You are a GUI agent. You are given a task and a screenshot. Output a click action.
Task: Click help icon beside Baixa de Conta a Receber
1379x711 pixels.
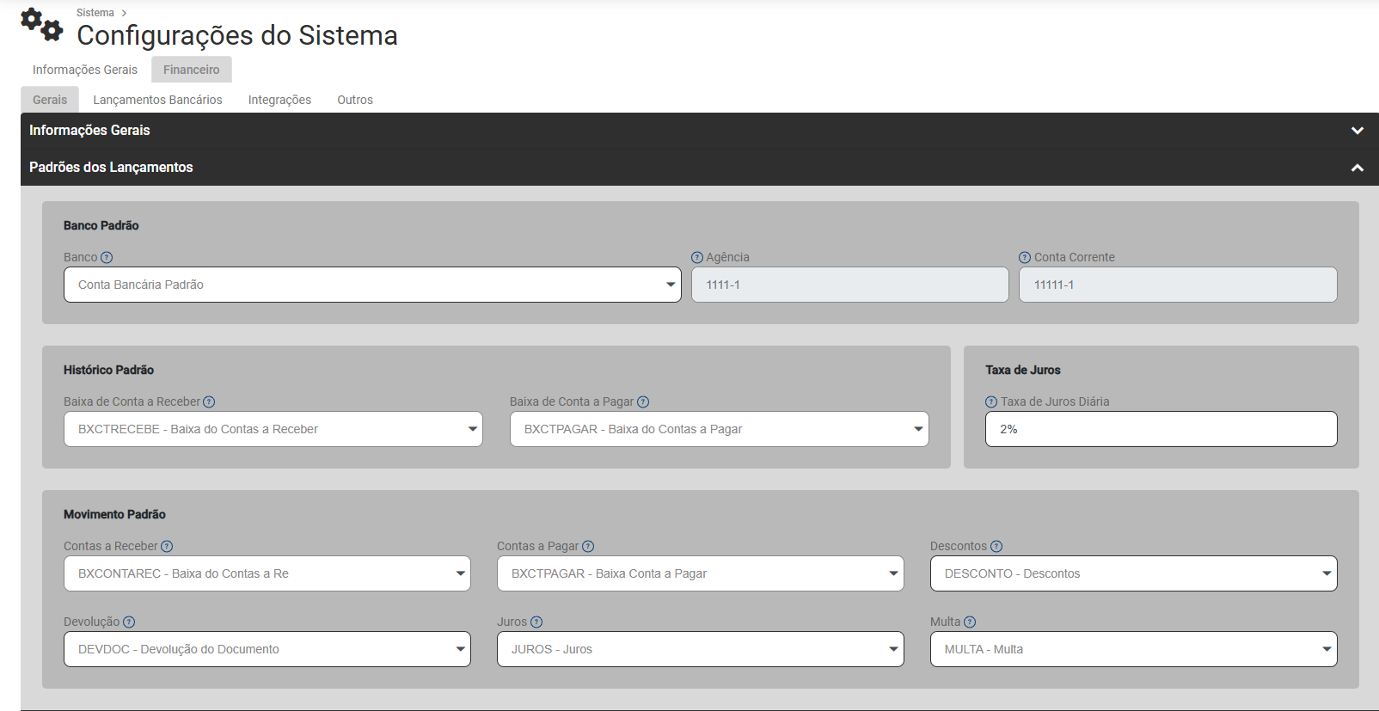tap(209, 402)
